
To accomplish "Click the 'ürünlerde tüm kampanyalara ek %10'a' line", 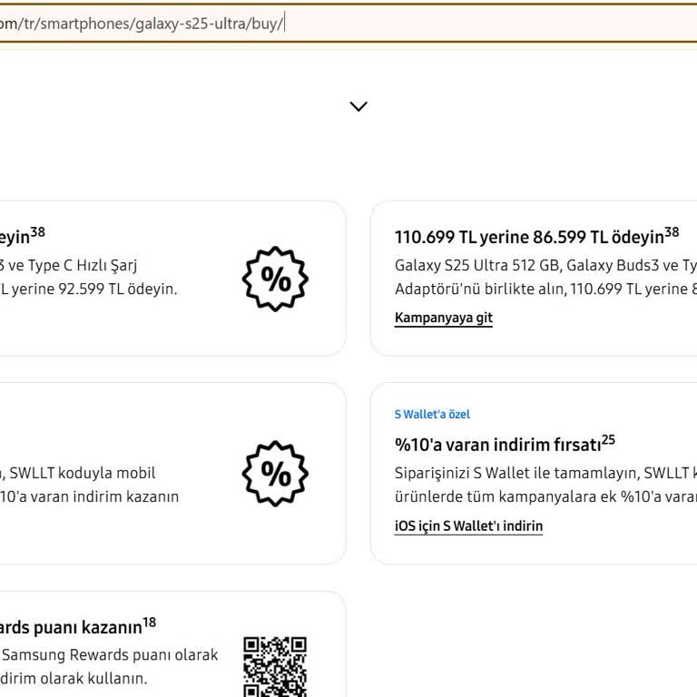I will [x=545, y=496].
